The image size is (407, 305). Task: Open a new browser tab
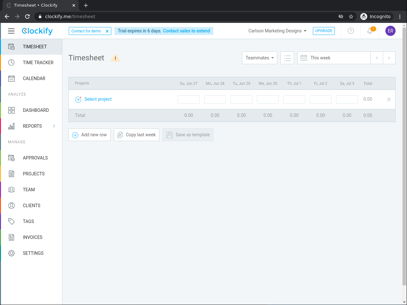[x=86, y=5]
